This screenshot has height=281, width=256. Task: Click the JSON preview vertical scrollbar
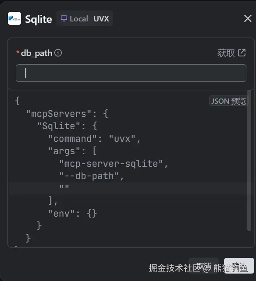249,160
